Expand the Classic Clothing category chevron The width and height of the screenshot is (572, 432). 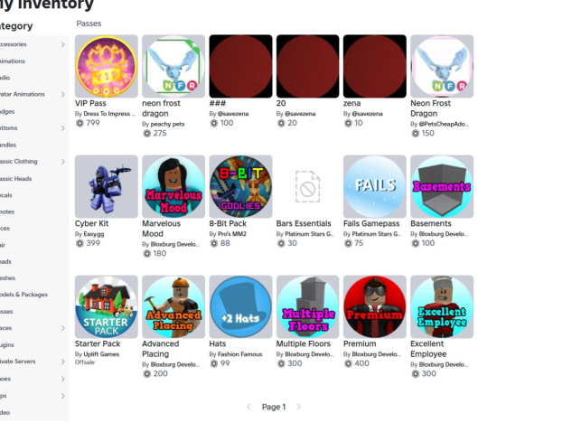pos(62,162)
